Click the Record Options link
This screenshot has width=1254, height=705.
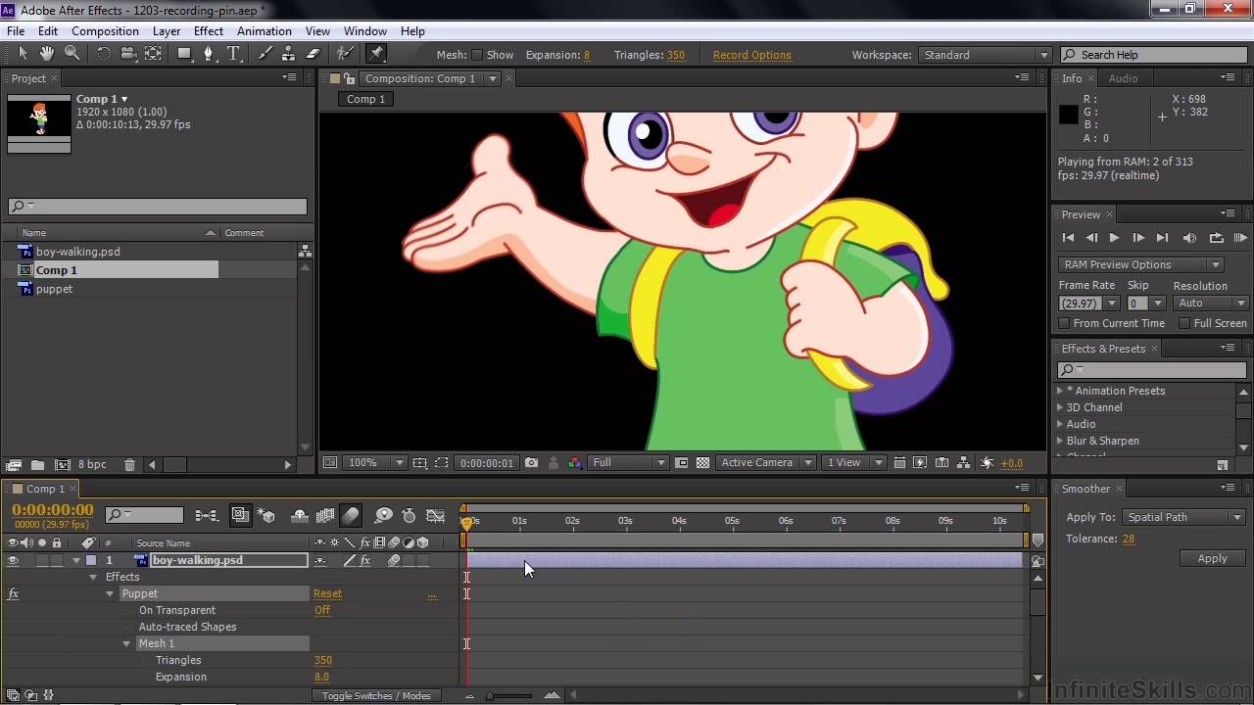click(x=751, y=56)
